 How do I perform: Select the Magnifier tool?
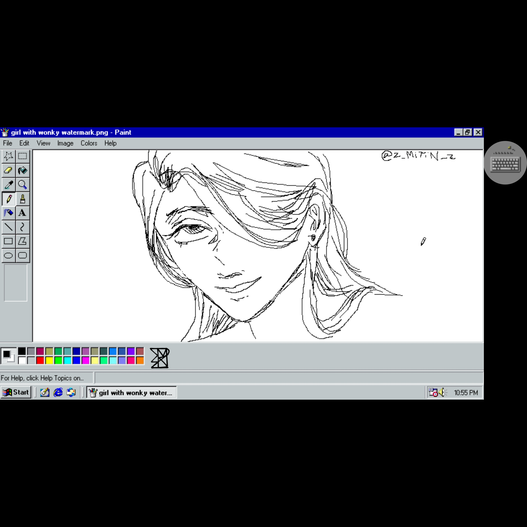(23, 185)
